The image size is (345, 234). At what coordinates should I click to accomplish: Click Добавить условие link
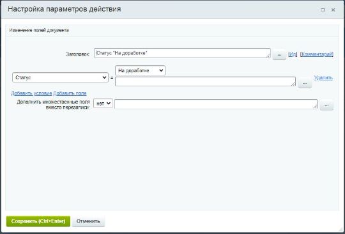click(31, 93)
